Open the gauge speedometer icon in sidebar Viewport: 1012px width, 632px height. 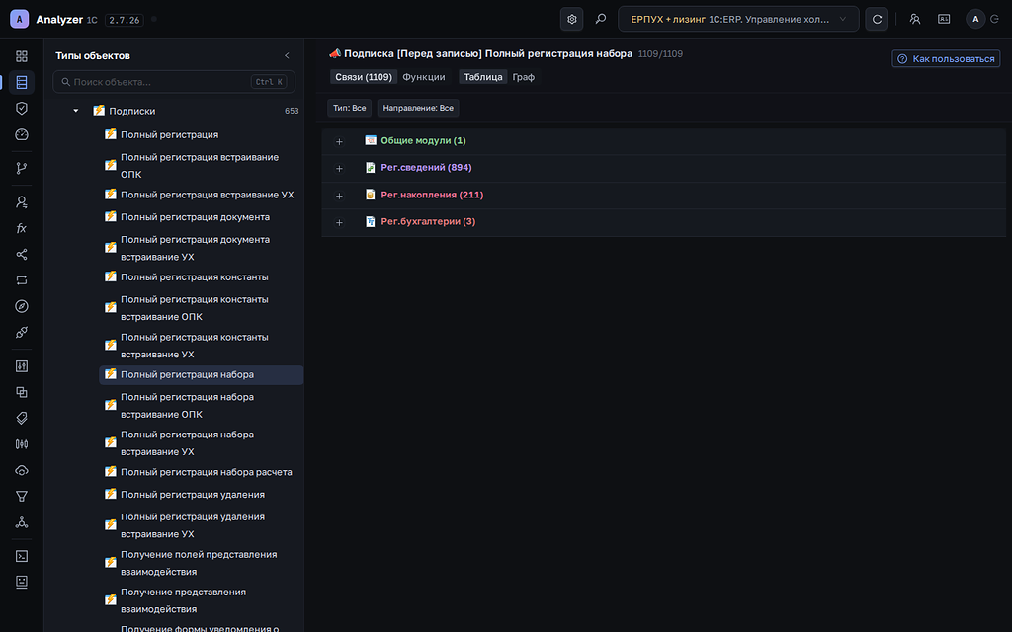pyautogui.click(x=22, y=134)
